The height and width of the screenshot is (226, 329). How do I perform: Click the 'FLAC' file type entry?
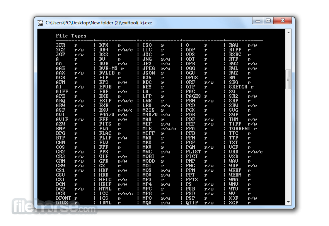[105, 133]
